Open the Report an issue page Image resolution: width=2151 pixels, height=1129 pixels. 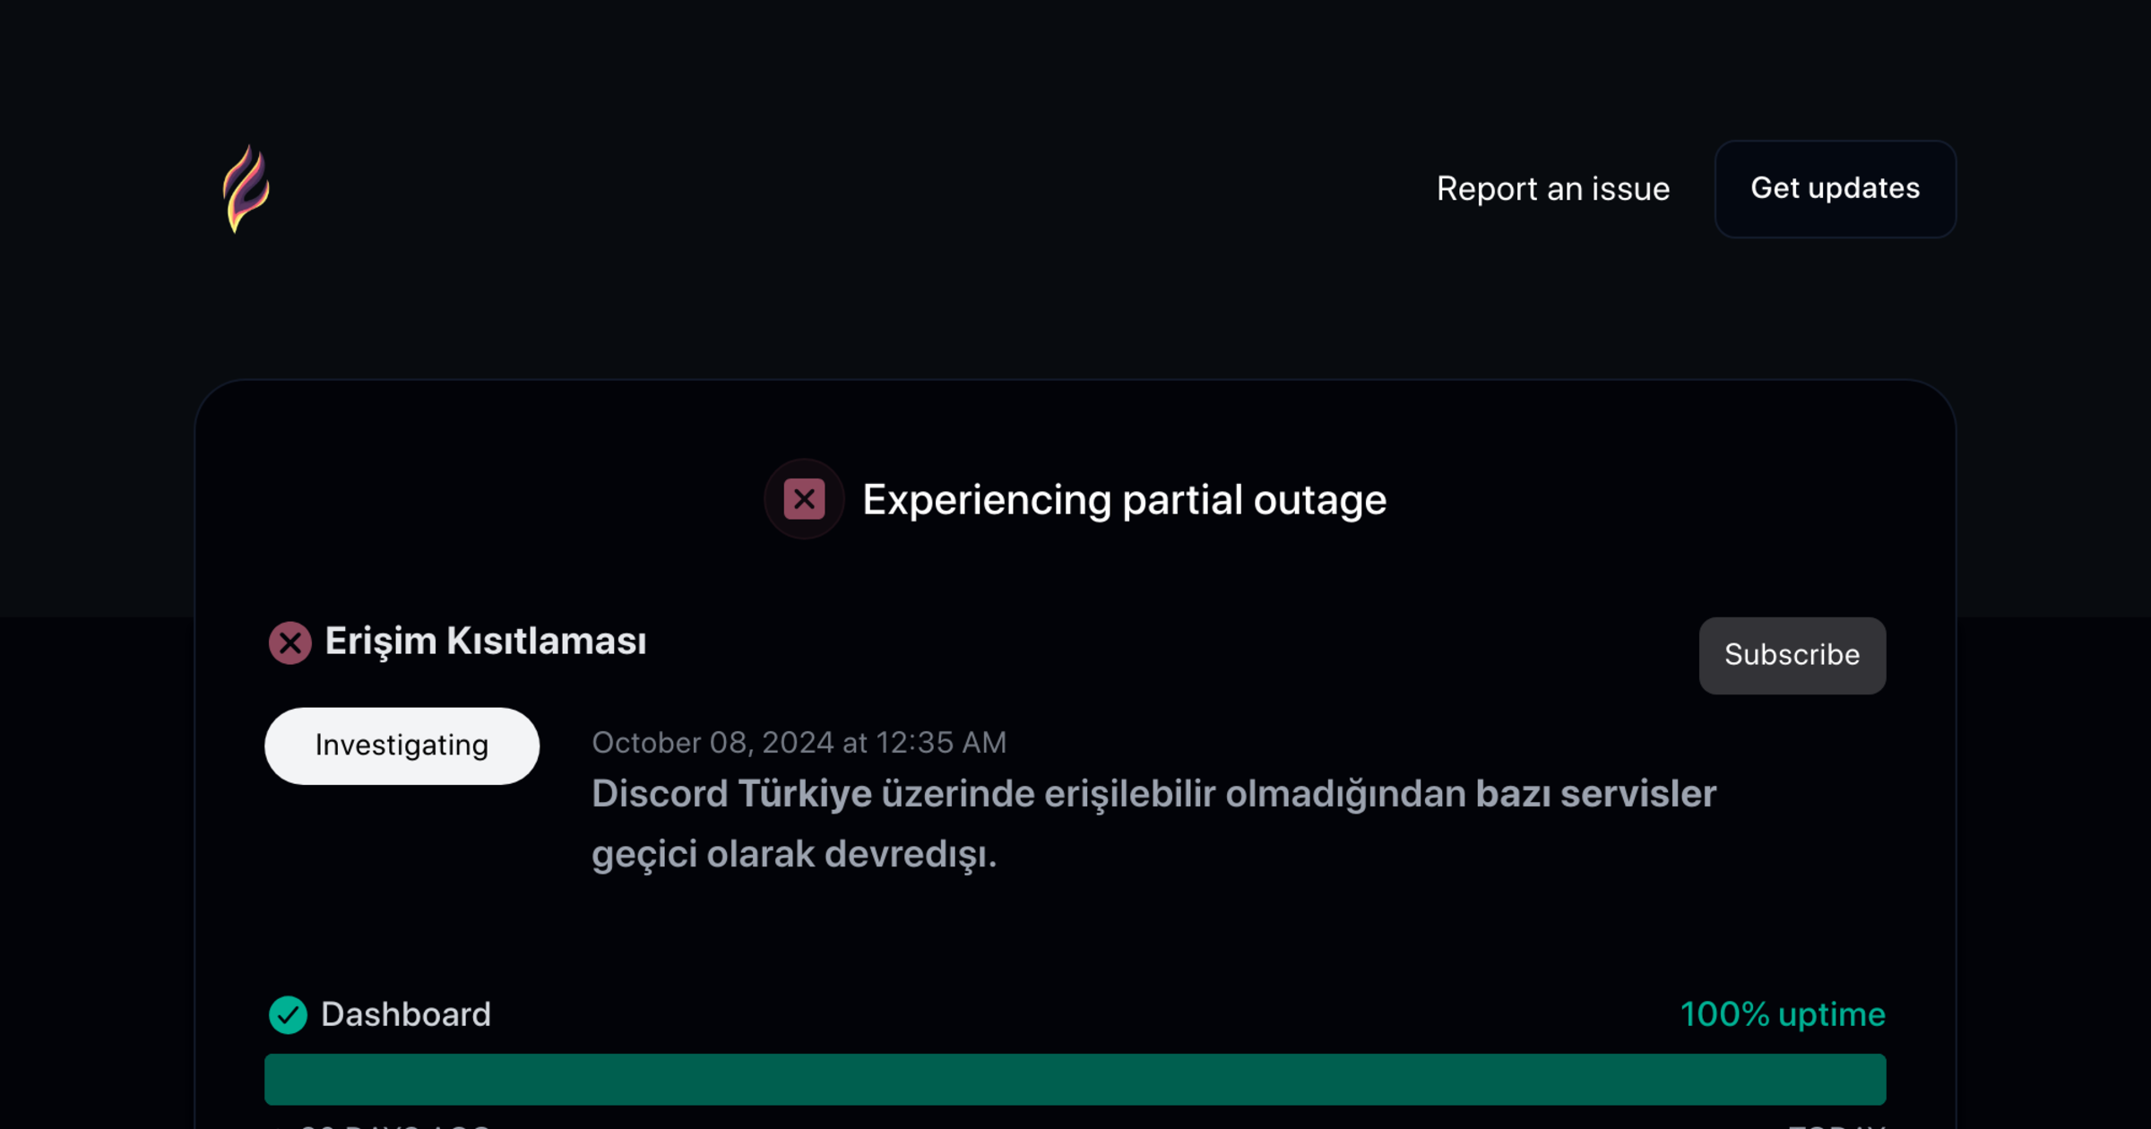coord(1553,189)
